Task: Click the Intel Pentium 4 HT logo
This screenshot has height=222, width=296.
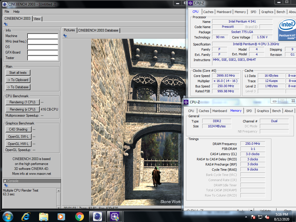Action: point(287,29)
